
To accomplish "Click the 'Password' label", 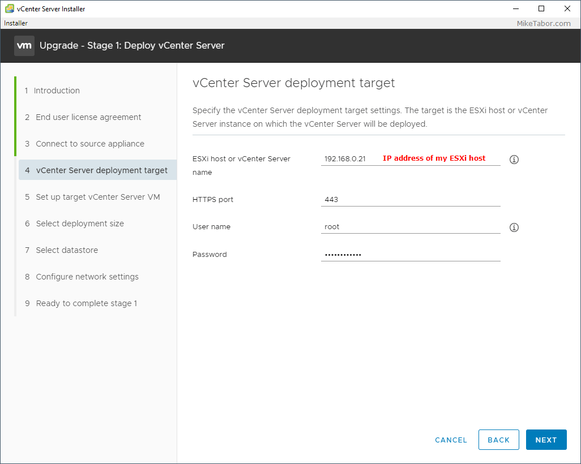I will click(210, 255).
